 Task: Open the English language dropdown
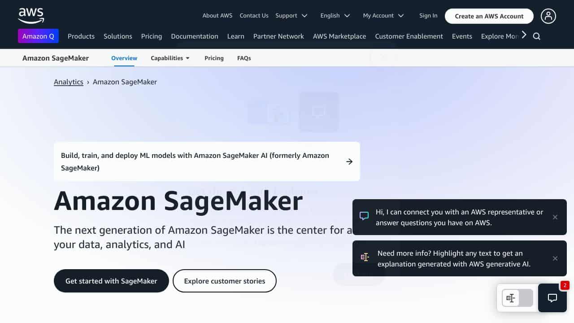pyautogui.click(x=335, y=15)
